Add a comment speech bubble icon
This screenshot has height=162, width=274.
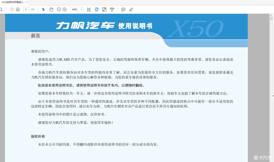pos(123,10)
